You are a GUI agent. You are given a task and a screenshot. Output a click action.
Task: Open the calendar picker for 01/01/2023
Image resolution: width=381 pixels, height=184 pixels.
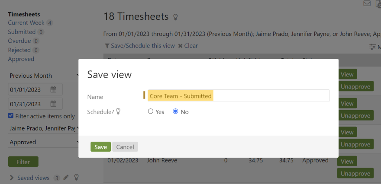tap(53, 90)
